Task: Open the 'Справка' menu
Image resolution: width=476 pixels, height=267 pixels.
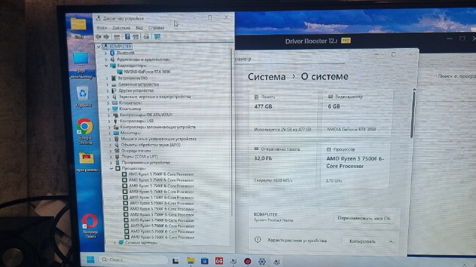Action: [156, 28]
